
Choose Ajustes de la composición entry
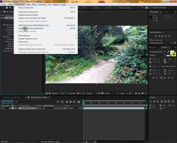click(46, 12)
